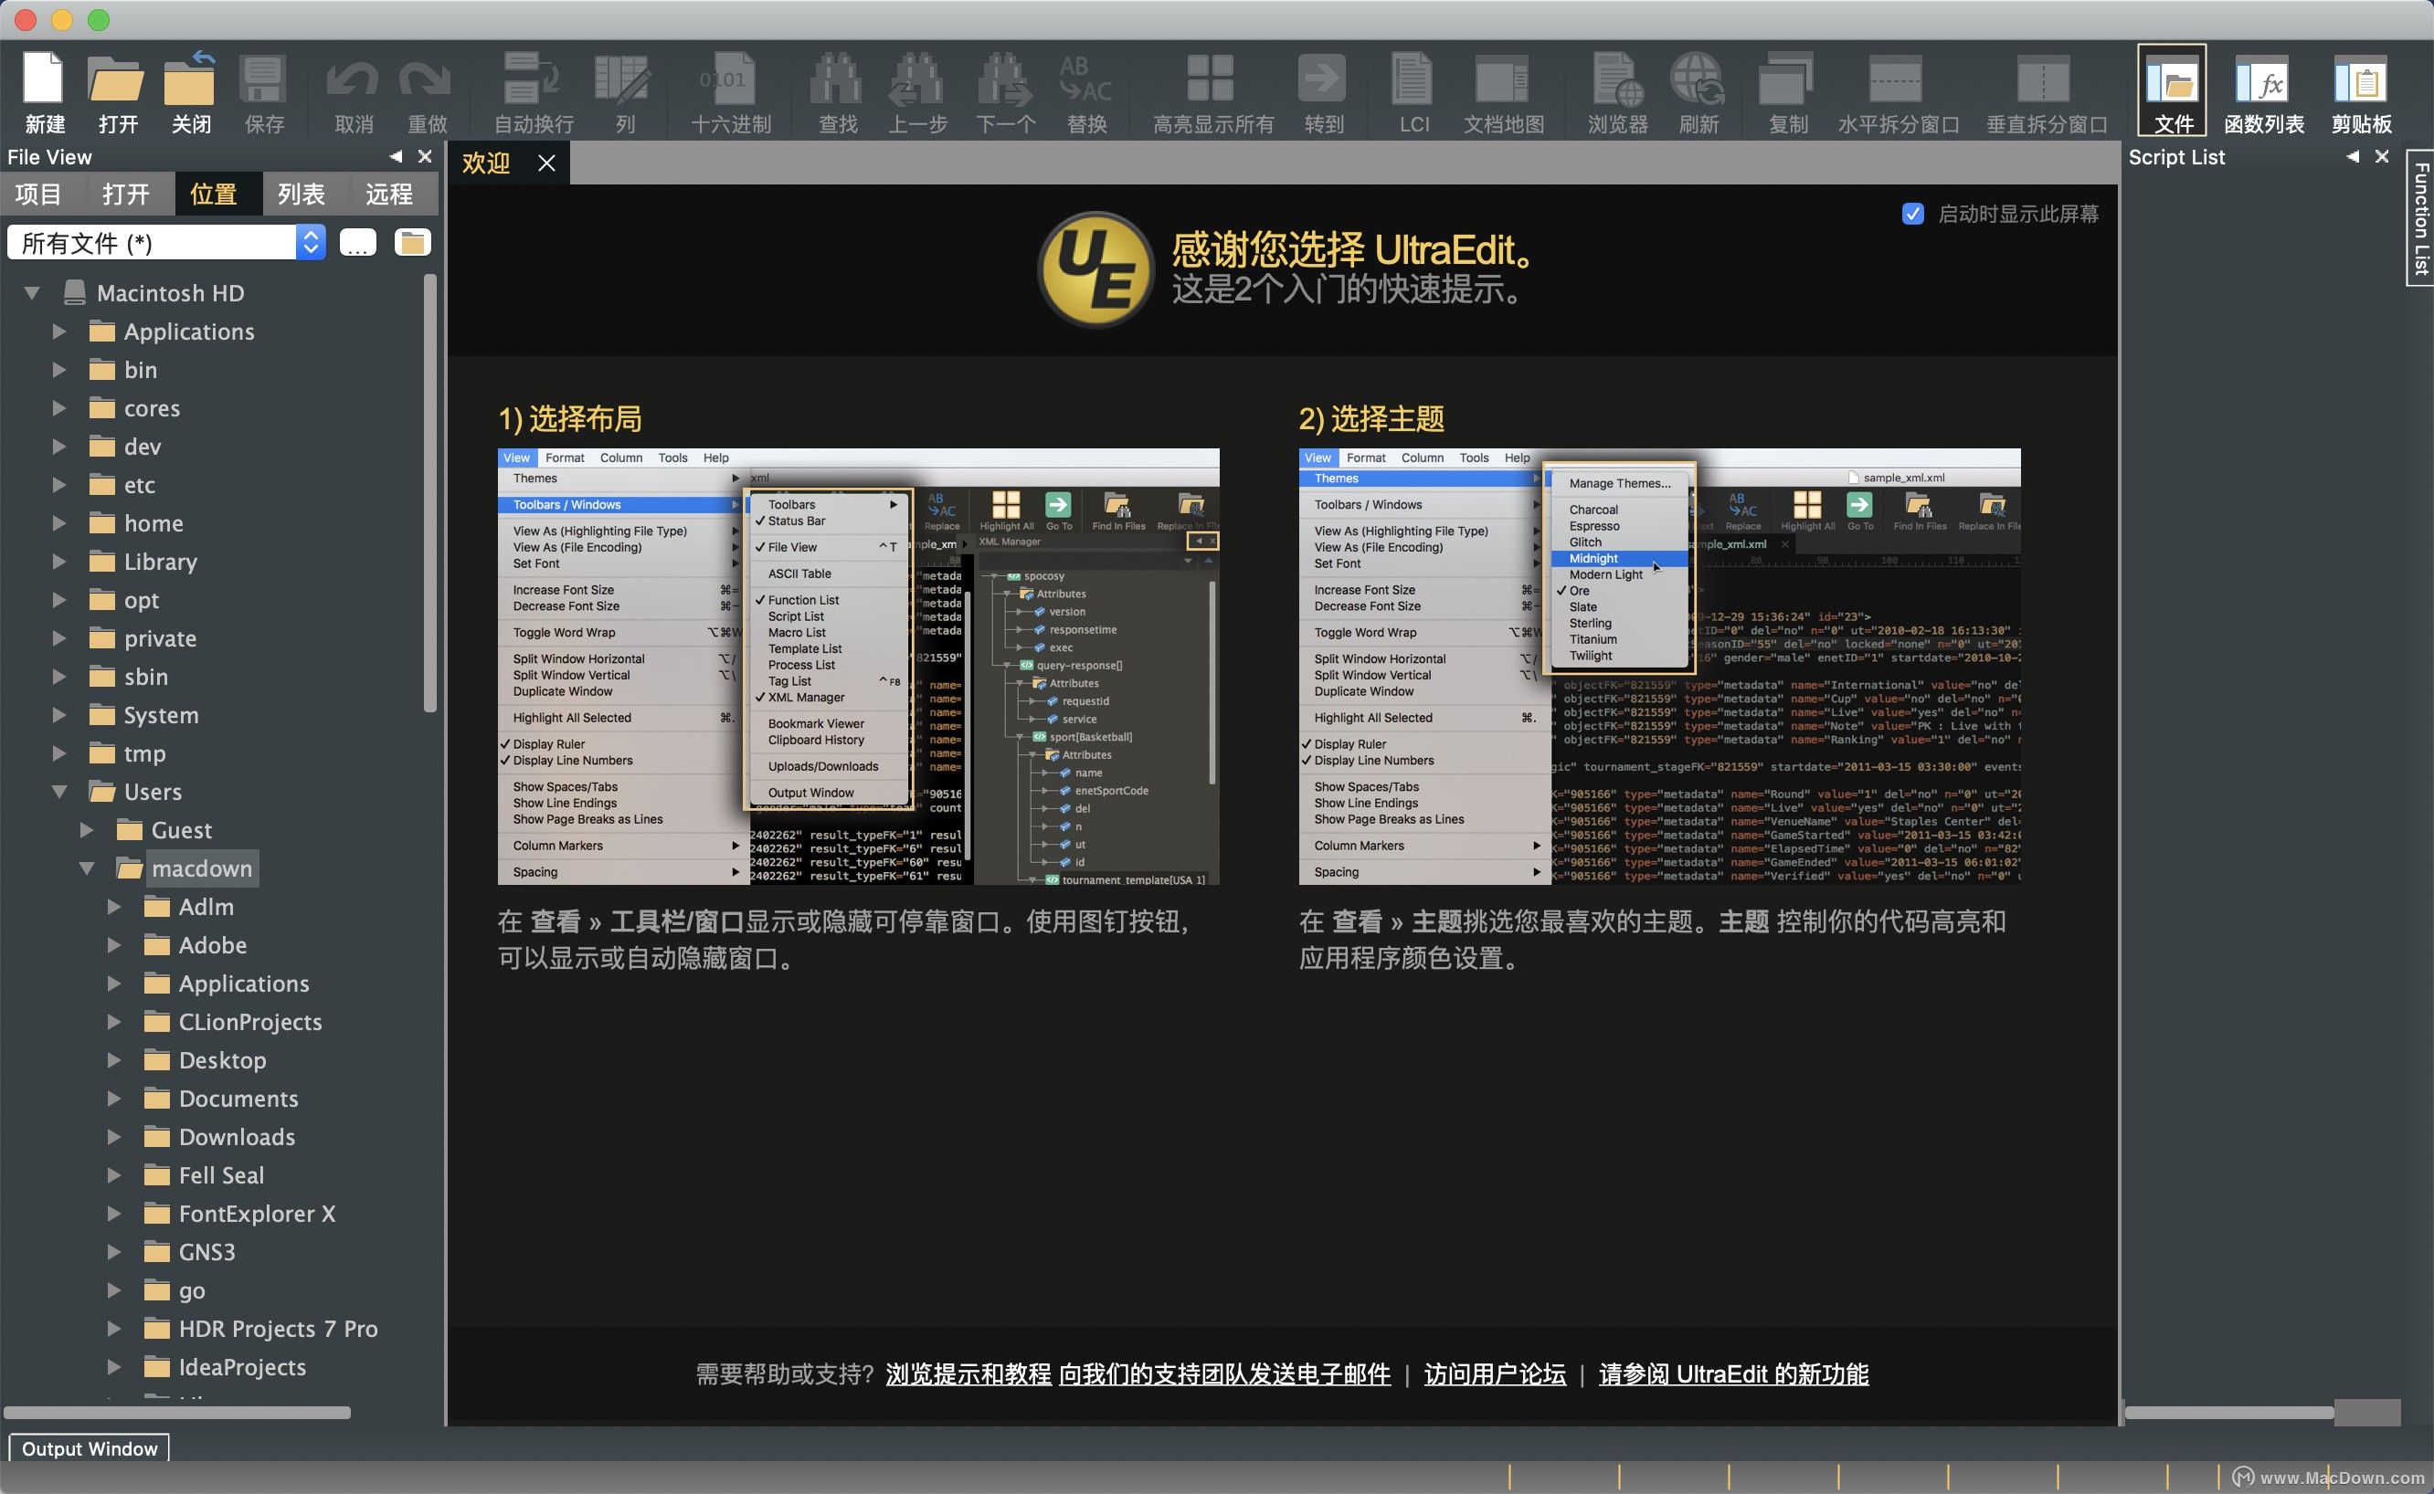Click the Output Window button
This screenshot has width=2434, height=1494.
pyautogui.click(x=89, y=1447)
